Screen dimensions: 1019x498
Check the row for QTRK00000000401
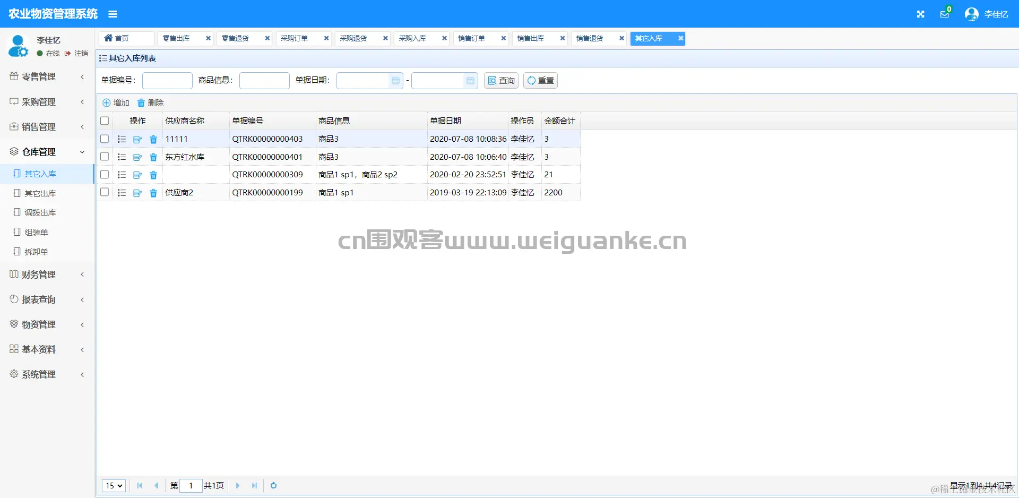click(105, 157)
